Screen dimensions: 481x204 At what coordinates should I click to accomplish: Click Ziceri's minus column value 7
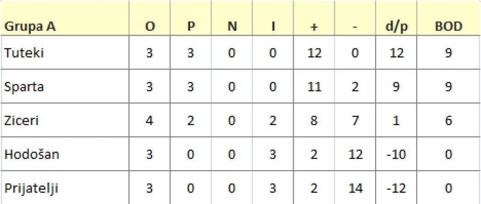pyautogui.click(x=355, y=120)
